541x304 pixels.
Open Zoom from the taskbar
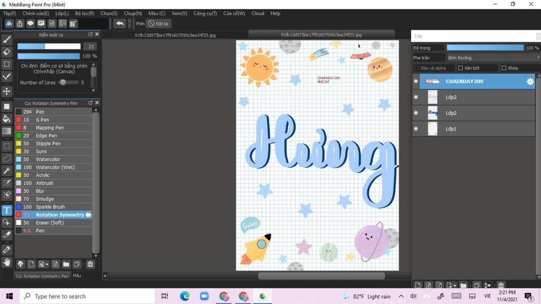tap(204, 296)
